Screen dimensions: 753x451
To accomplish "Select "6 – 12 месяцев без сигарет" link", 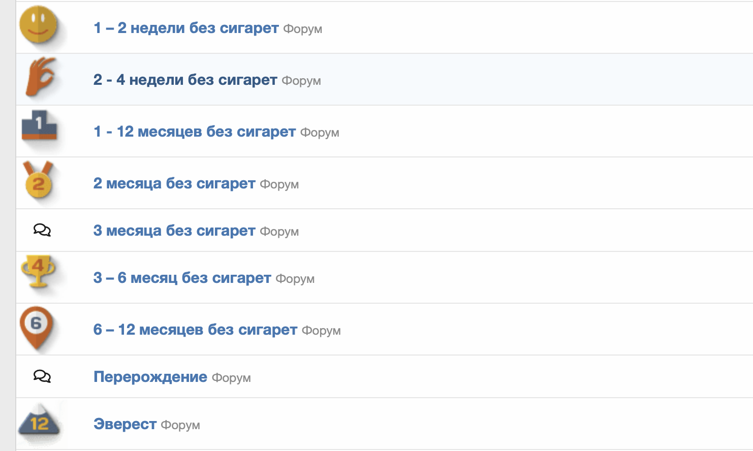I will pos(195,330).
